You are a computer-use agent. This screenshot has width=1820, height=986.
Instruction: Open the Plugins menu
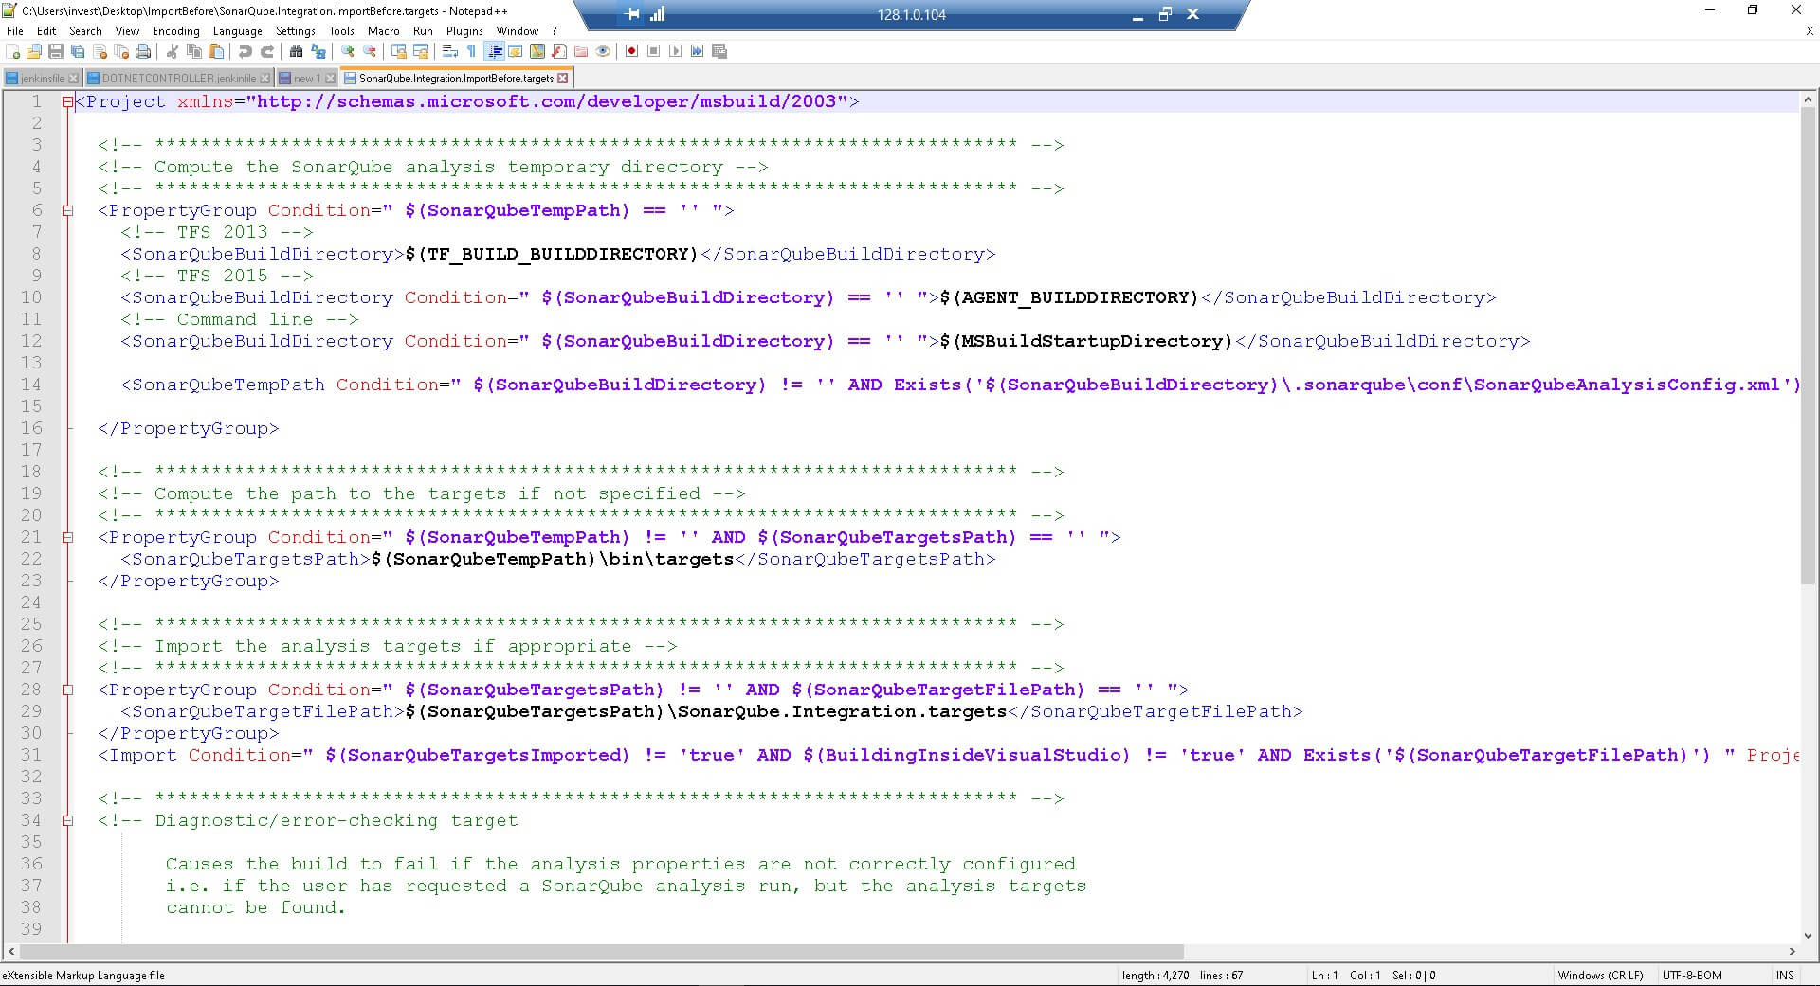464,31
